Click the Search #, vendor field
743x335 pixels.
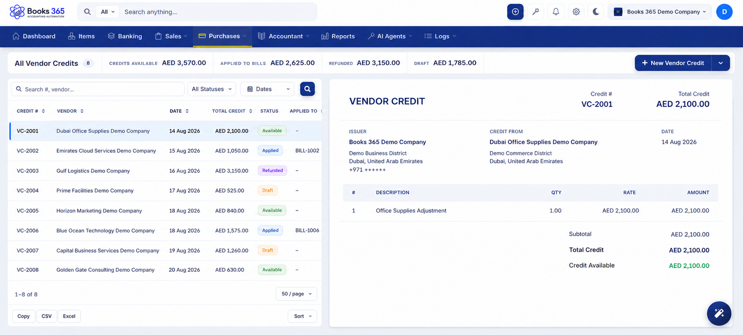coord(98,89)
